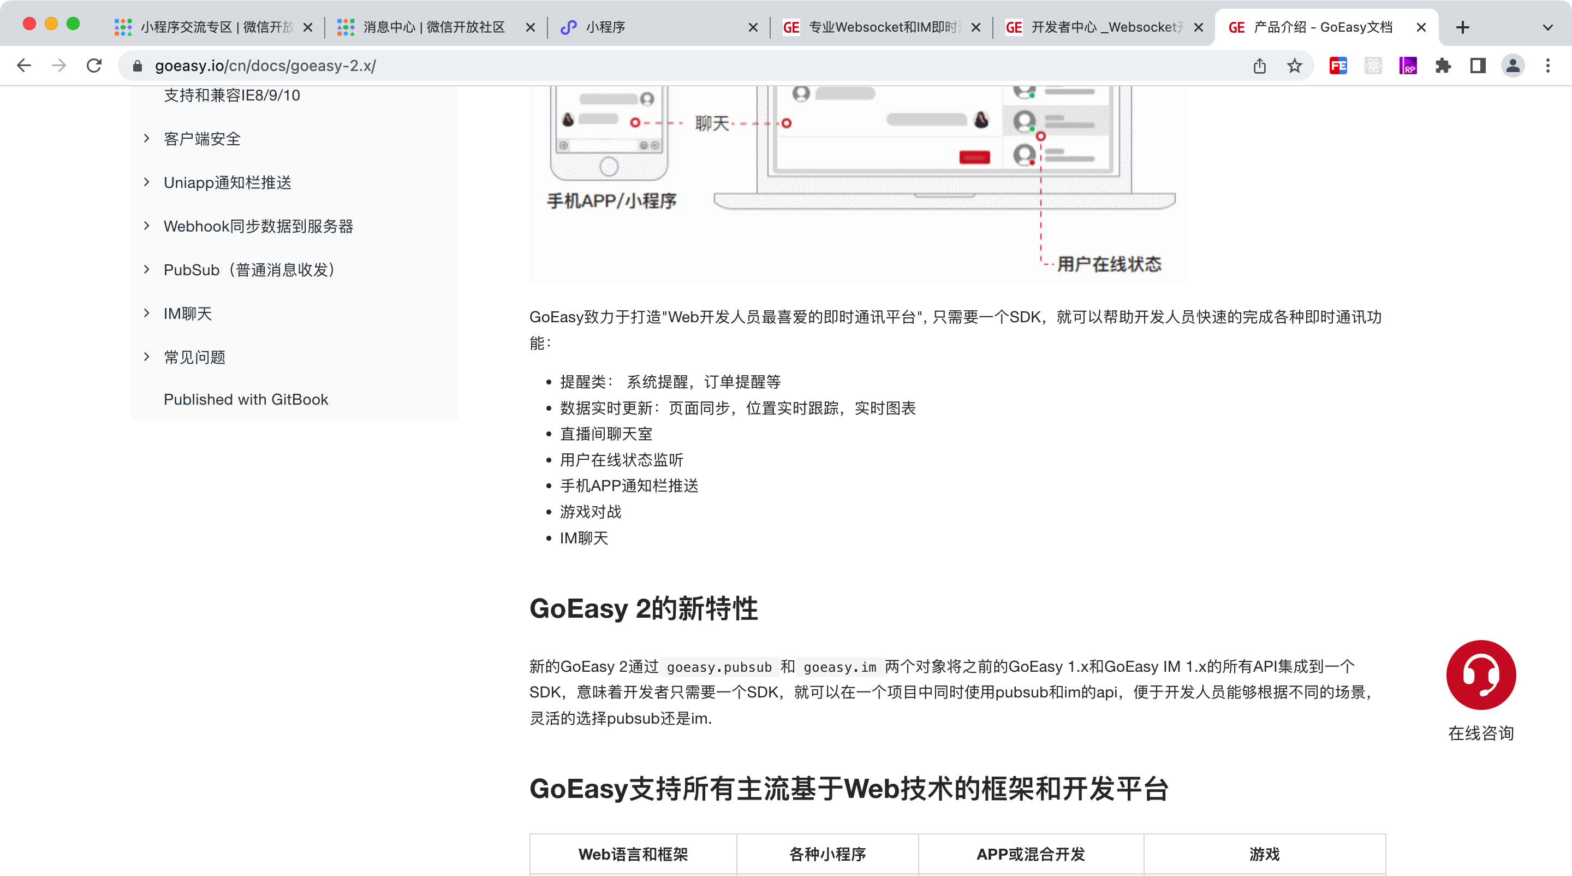Open the 常见问题 sidebar item
This screenshot has width=1572, height=876.
194,357
